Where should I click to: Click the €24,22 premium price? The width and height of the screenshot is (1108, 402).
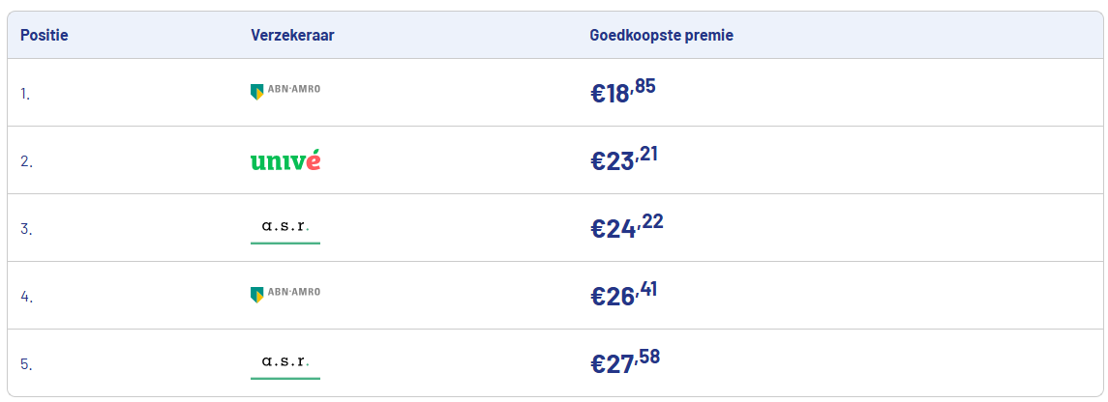click(626, 227)
